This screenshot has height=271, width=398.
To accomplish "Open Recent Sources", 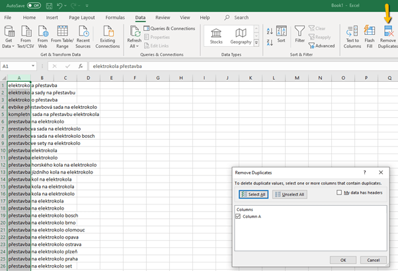I will [83, 37].
